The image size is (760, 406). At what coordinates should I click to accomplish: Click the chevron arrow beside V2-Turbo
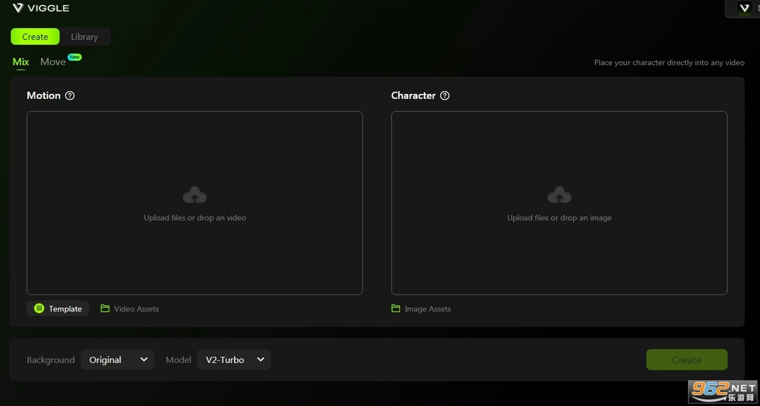[x=261, y=359]
